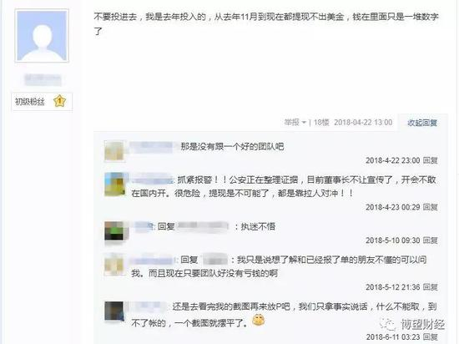Reply to the 2018-5-12 21:36 comment
The width and height of the screenshot is (459, 344).
(x=431, y=287)
